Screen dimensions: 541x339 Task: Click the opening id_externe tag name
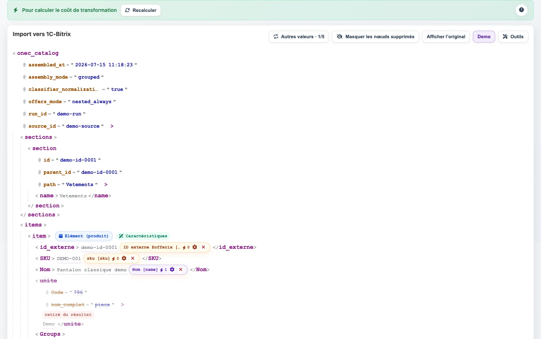57,247
